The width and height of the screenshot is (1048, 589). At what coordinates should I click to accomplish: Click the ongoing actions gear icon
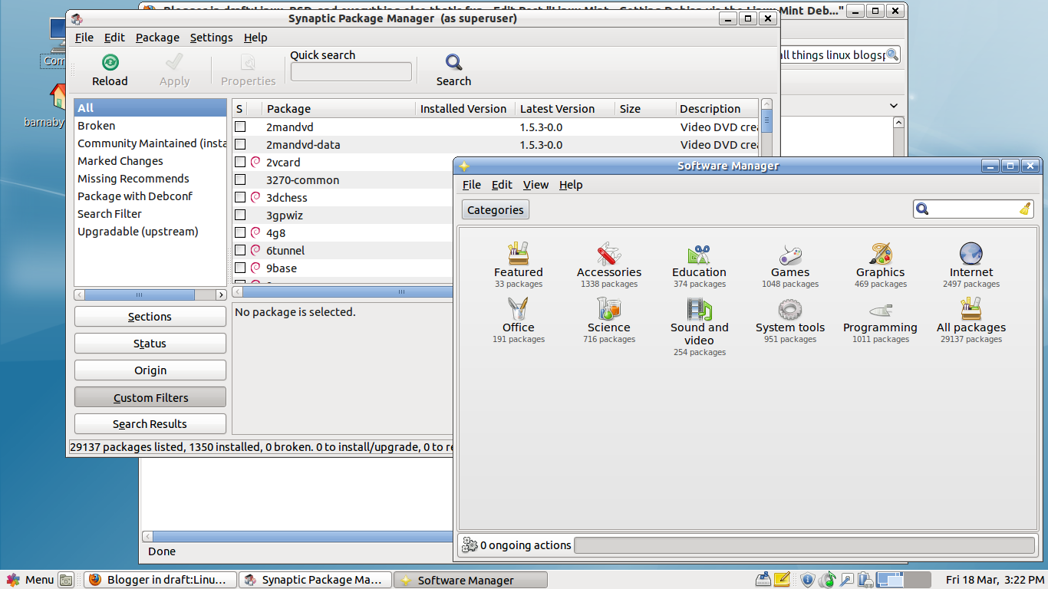[x=470, y=545]
